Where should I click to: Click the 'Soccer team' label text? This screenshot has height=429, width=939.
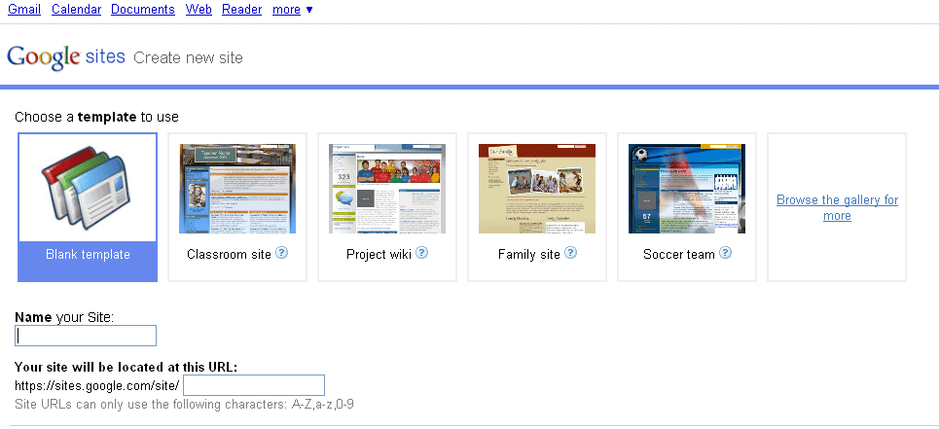678,254
